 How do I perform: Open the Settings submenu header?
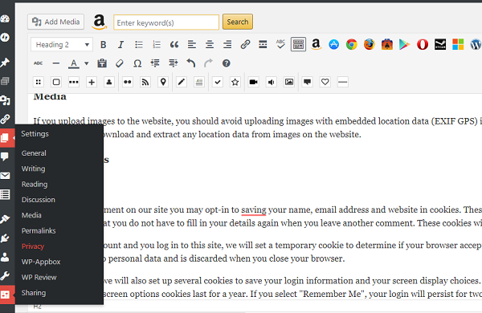click(35, 134)
